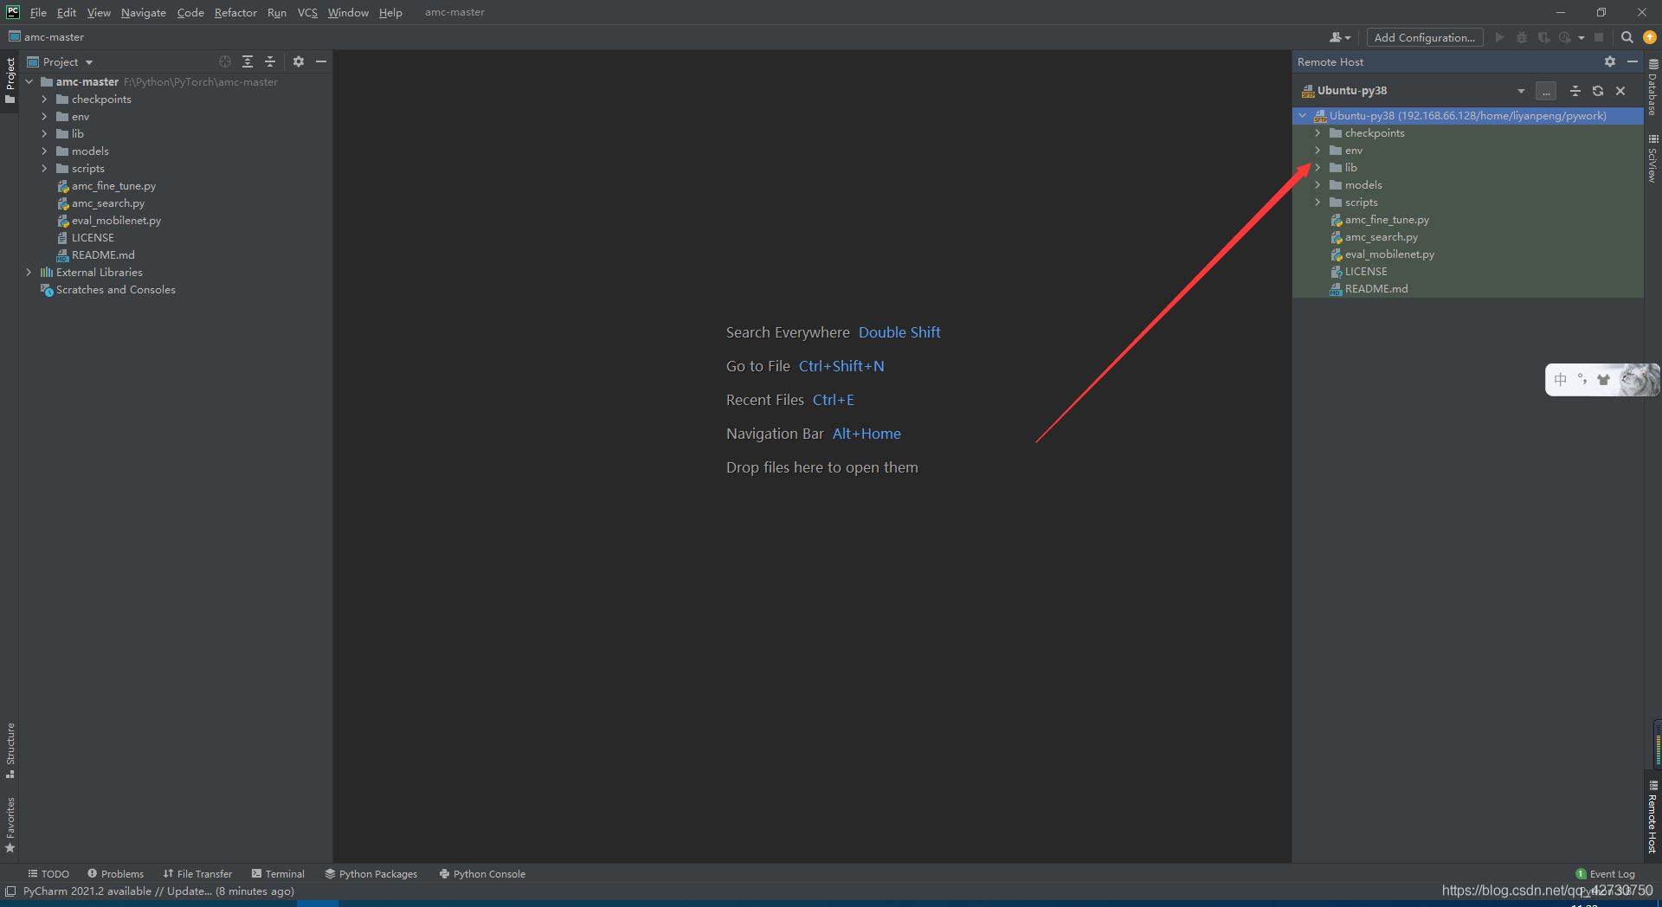Select amc_search.py in Project tree
This screenshot has height=907, width=1662.
tap(108, 203)
